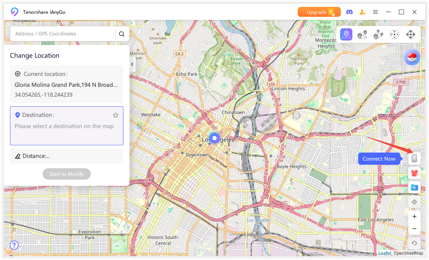Viewport: 429px width, 260px height.
Task: Zoom in with the plus control
Action: 414,216
